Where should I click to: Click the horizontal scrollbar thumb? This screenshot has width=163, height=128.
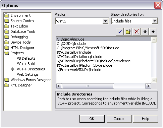coord(88,86)
